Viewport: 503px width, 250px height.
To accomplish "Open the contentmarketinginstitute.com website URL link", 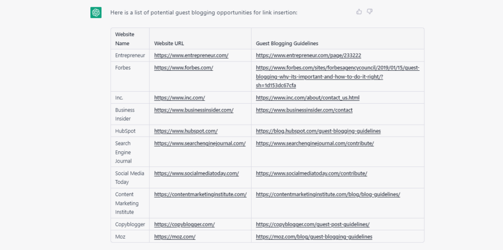I will coord(200,194).
